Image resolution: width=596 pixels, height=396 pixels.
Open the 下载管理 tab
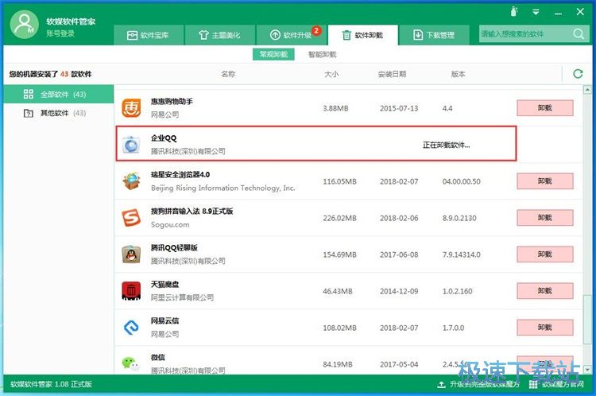(x=434, y=35)
